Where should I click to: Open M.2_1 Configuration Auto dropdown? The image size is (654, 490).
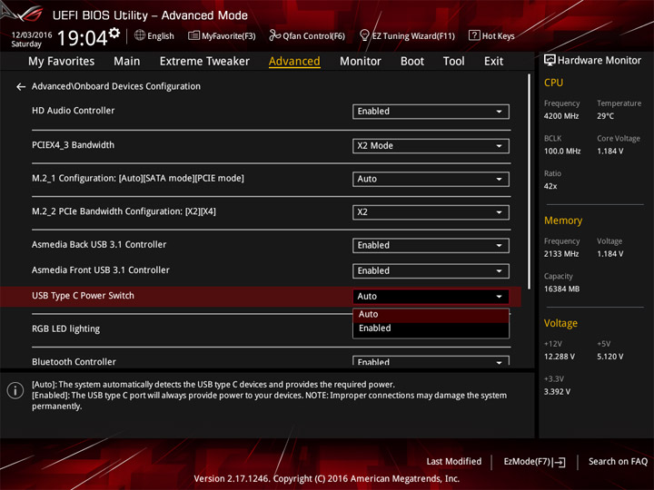[x=431, y=179]
